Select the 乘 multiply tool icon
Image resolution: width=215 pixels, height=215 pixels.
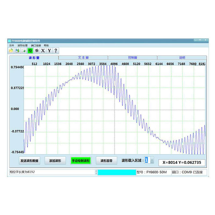(x=37, y=51)
